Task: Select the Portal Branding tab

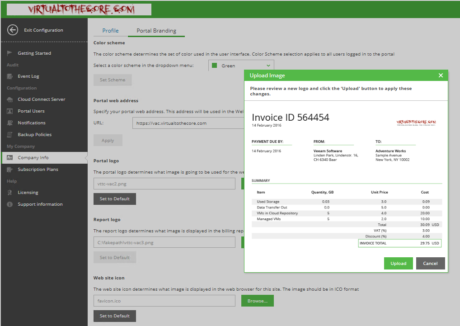Action: 156,31
